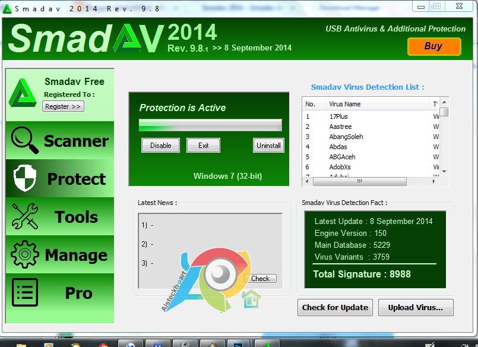This screenshot has height=347, width=478.
Task: Click the horizontal scroll left arrow
Action: pos(308,181)
